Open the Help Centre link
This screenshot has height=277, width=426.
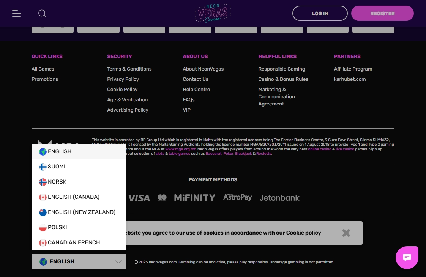tap(196, 90)
